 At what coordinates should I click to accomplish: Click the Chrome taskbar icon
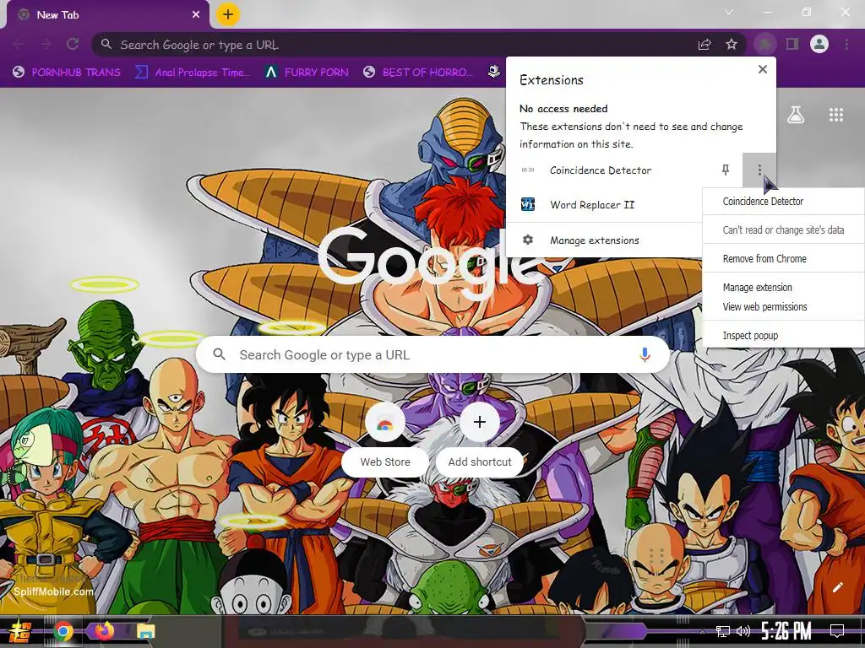coord(63,631)
